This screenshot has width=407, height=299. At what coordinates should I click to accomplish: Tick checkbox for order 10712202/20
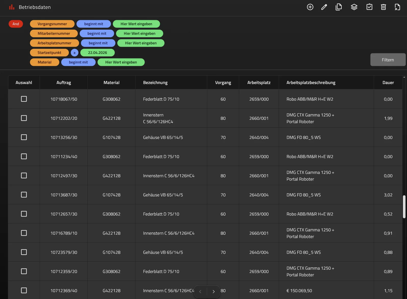[x=24, y=118]
